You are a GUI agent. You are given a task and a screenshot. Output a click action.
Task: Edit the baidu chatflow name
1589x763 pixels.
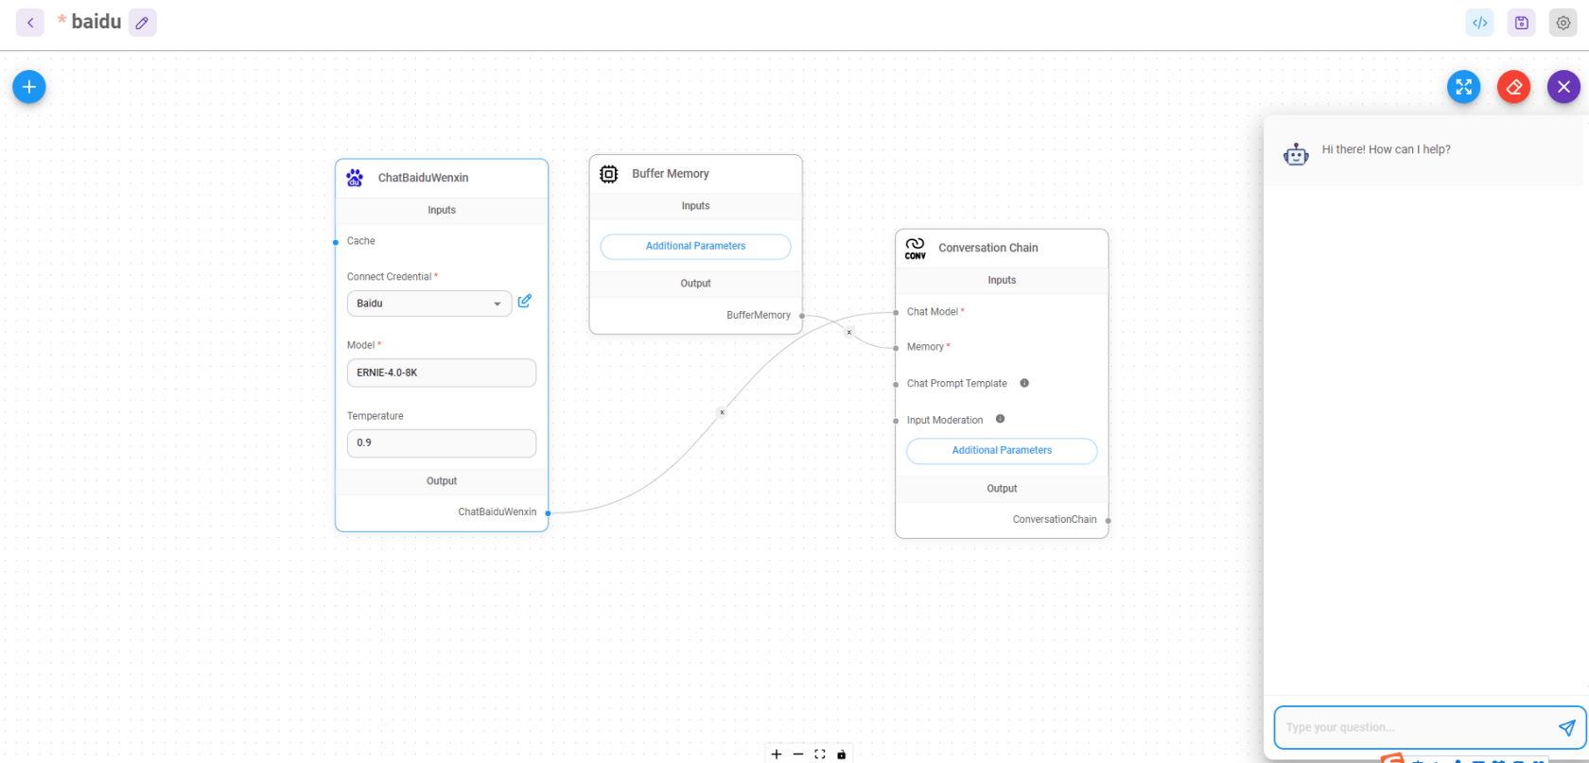pos(142,23)
